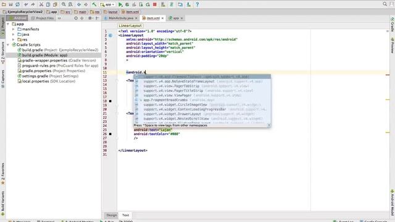Toggle code fold marker at line 13
Screen dimensions: 395x222
117,81
